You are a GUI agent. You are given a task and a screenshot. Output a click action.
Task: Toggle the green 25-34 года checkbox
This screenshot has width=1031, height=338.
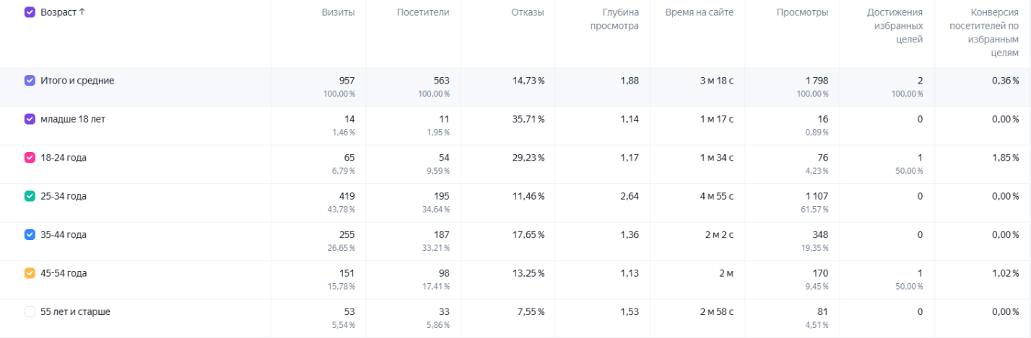[30, 196]
